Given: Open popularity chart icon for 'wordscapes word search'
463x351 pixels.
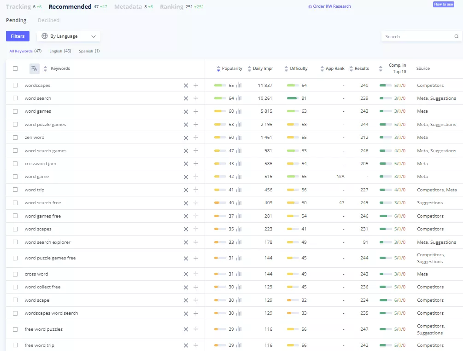Looking at the screenshot, I should click(239, 313).
